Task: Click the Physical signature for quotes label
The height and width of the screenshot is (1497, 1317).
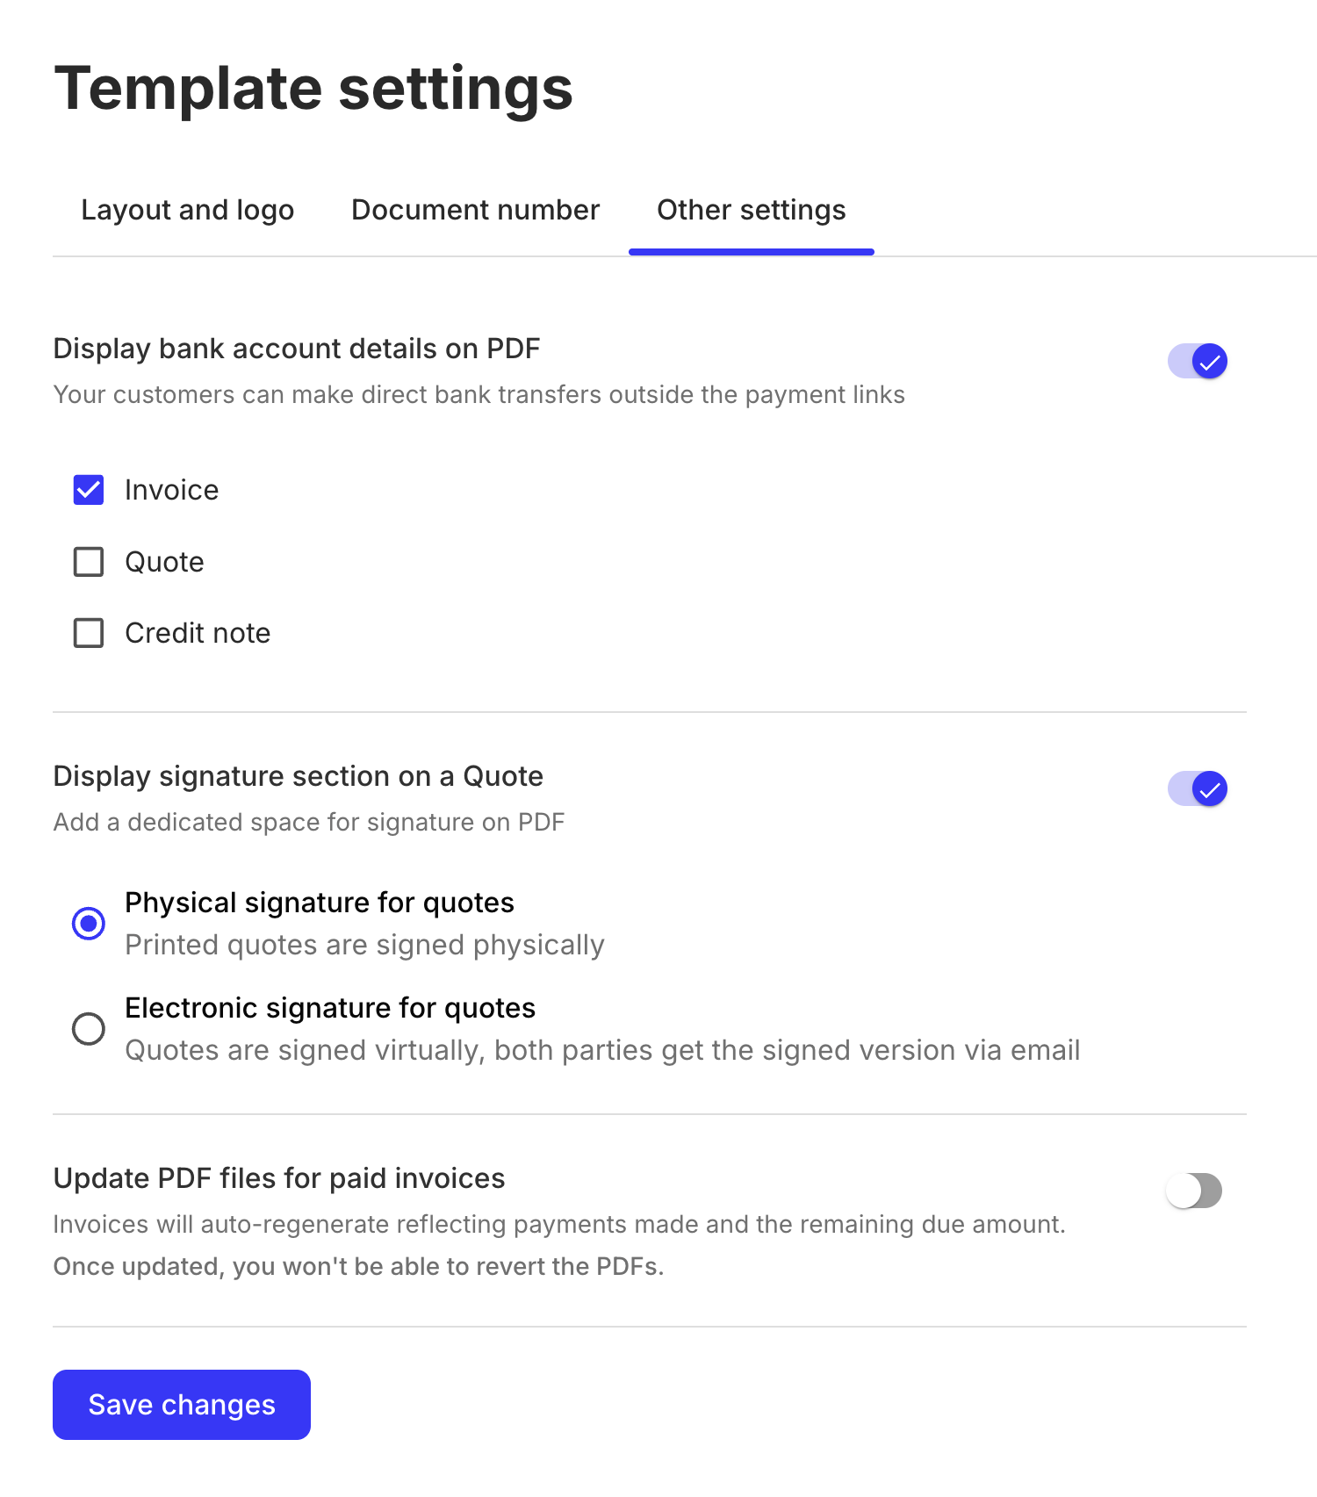Action: [320, 902]
